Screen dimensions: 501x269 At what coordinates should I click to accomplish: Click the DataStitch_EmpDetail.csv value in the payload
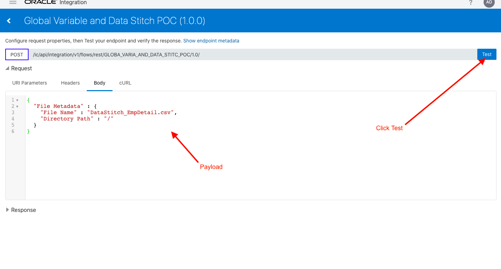click(x=131, y=112)
